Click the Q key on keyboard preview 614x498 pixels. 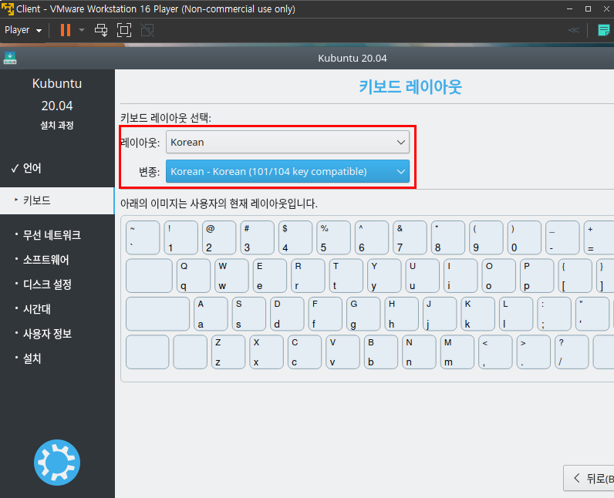tap(194, 276)
